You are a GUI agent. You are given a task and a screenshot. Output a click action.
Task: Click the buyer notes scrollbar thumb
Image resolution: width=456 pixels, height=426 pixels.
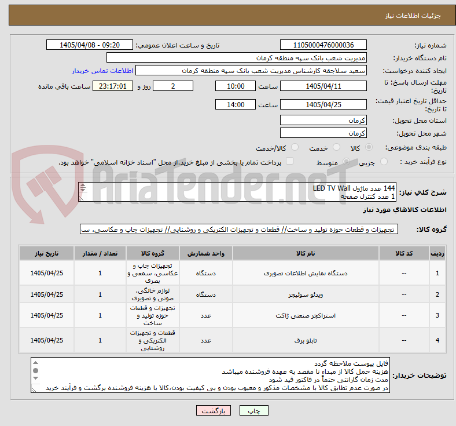35,371
